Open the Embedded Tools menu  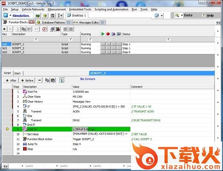(x=80, y=9)
